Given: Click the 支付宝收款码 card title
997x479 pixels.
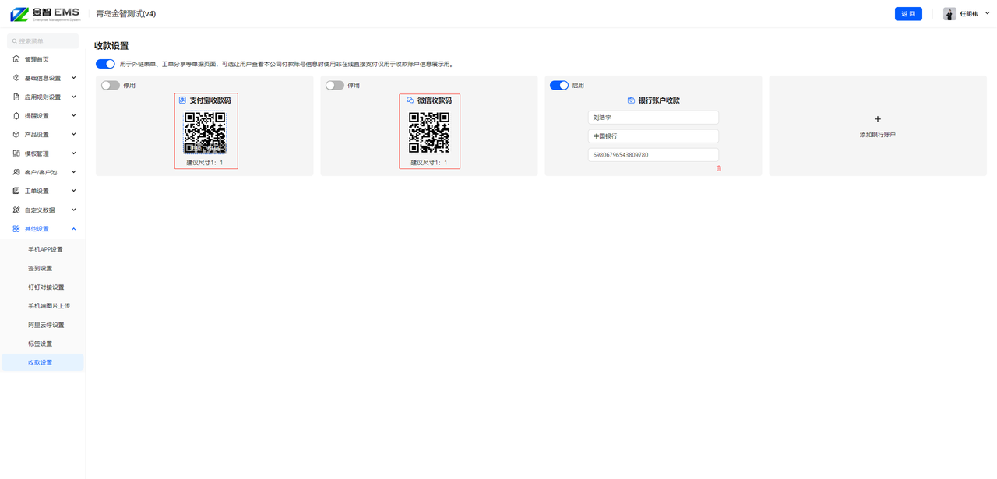Looking at the screenshot, I should click(210, 100).
